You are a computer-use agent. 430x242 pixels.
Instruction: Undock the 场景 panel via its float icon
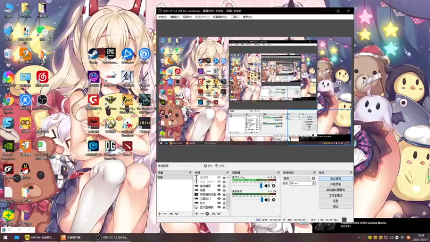pos(190,173)
